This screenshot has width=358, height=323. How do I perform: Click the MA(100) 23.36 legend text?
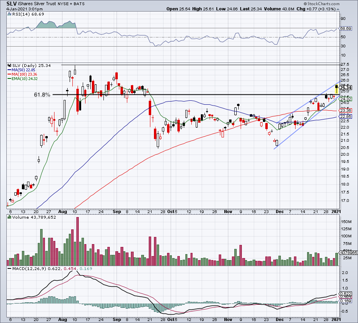pos(24,74)
